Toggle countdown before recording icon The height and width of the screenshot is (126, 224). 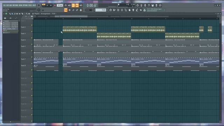73,6
